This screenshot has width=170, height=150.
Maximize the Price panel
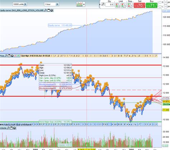[9, 56]
